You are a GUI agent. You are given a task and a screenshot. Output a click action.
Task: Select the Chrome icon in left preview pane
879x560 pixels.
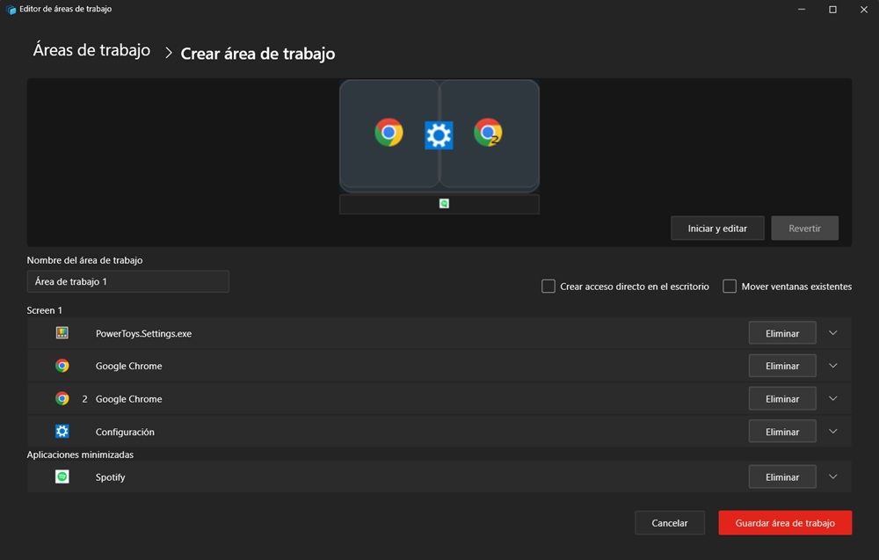tap(389, 133)
